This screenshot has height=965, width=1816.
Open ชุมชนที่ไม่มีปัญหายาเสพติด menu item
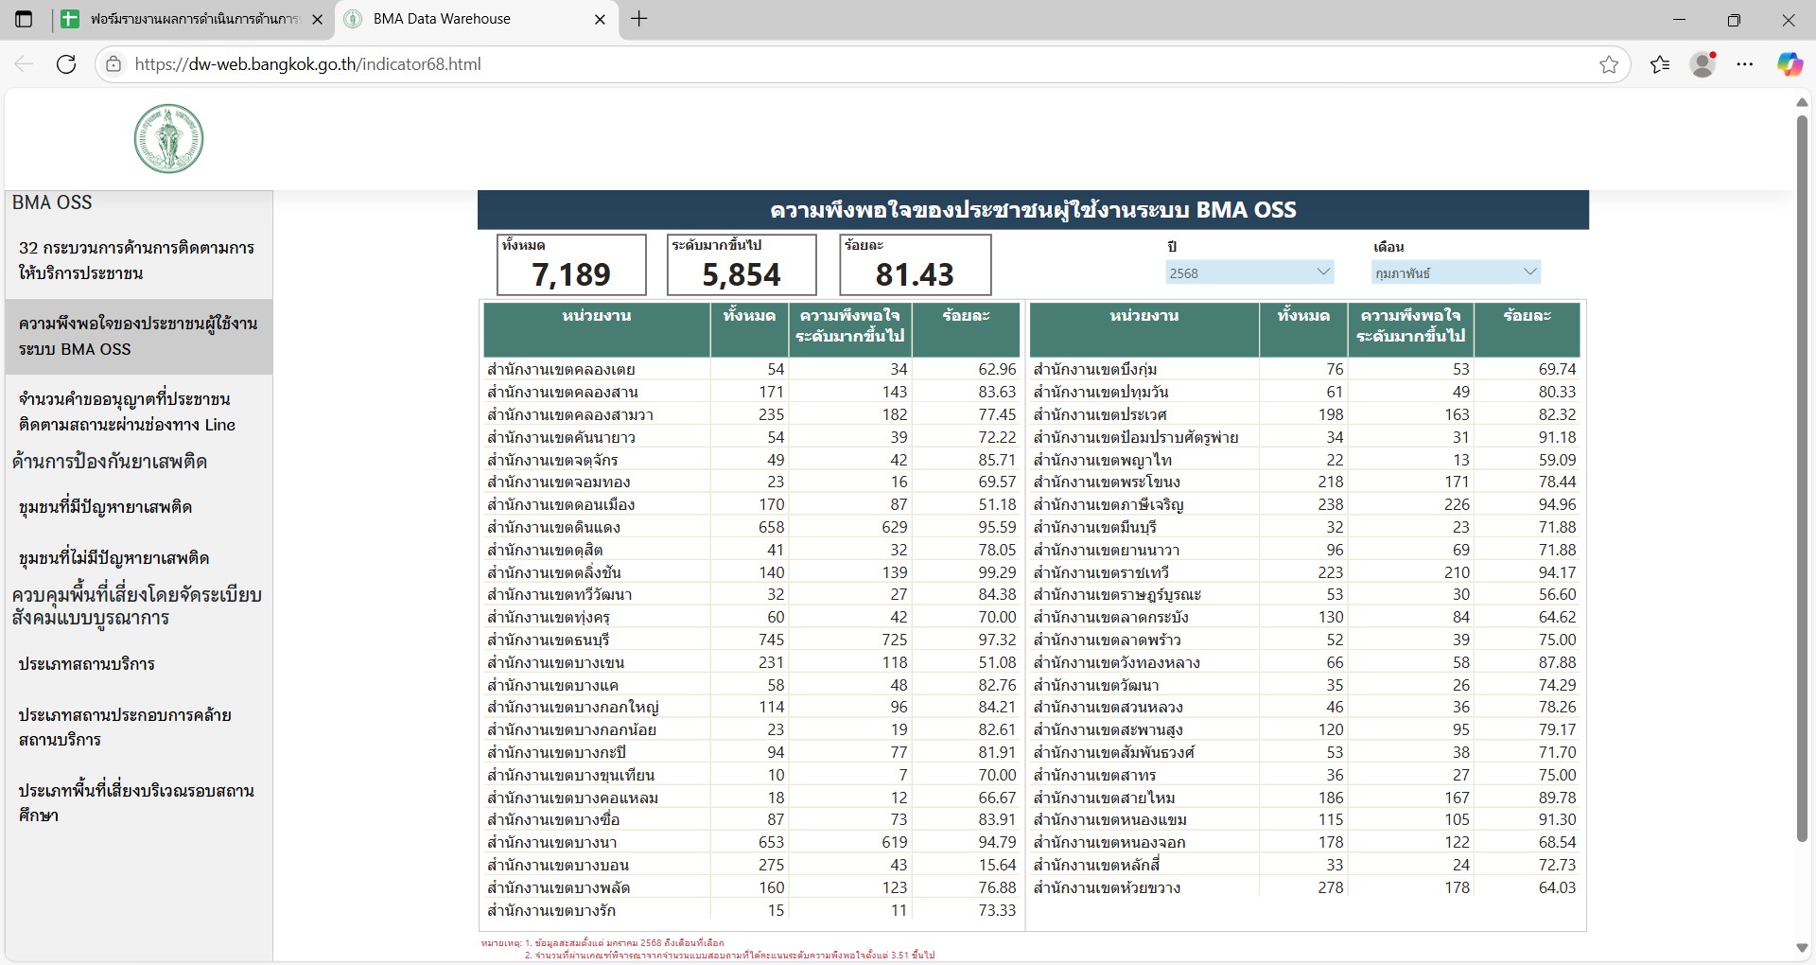coord(138,558)
